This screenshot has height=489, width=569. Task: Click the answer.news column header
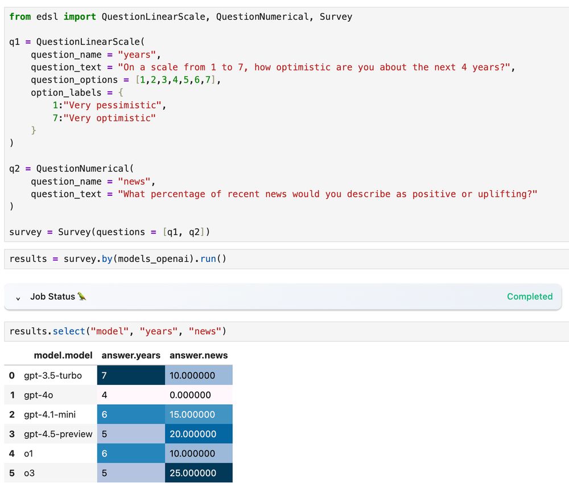pos(199,355)
